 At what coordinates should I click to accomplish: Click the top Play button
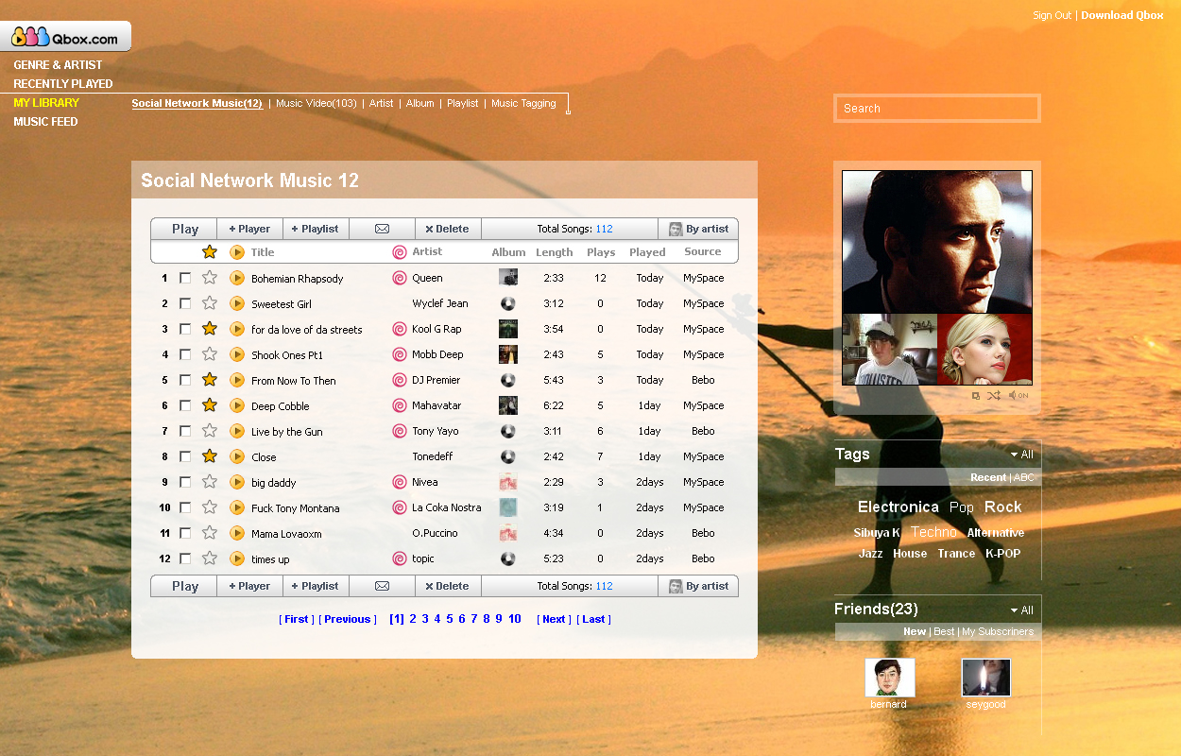tap(184, 229)
